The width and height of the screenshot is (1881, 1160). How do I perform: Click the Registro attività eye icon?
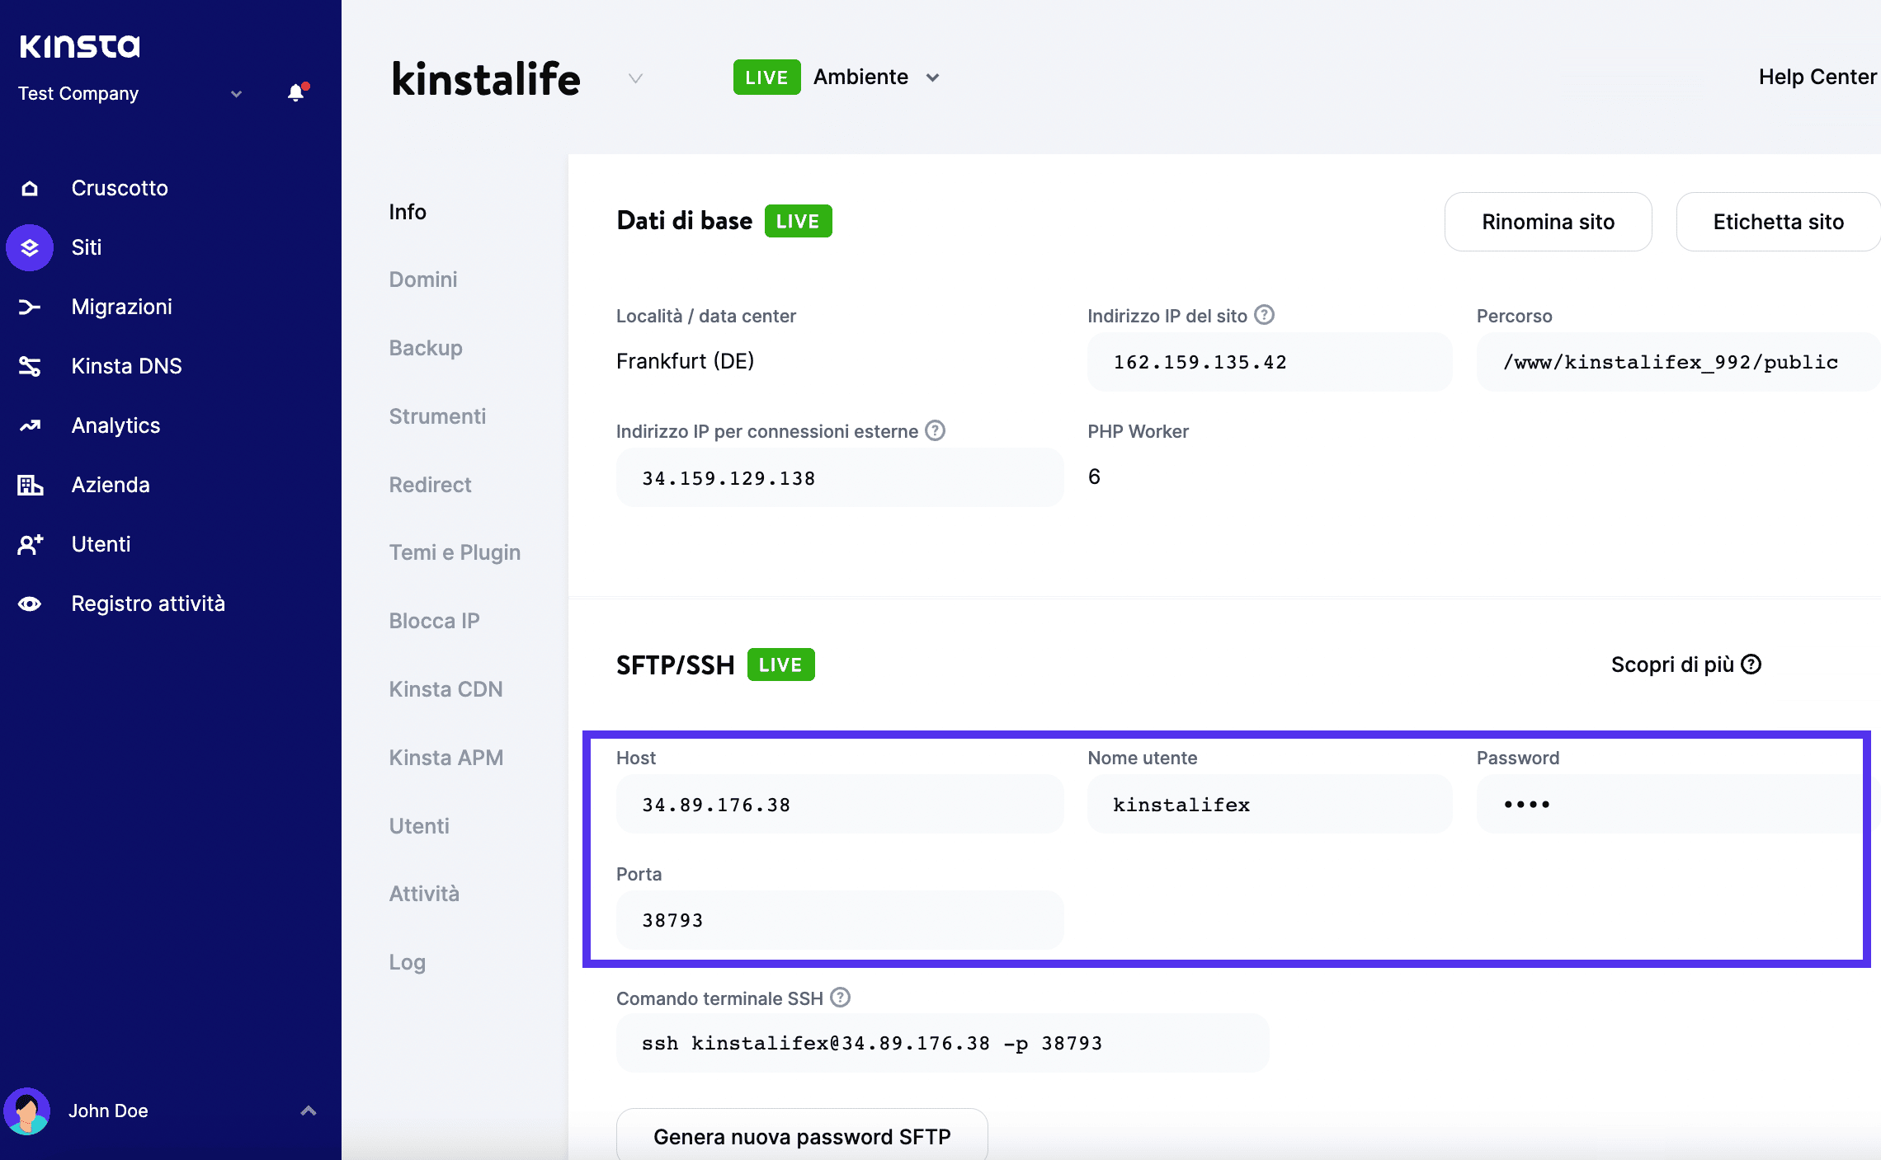tap(30, 603)
